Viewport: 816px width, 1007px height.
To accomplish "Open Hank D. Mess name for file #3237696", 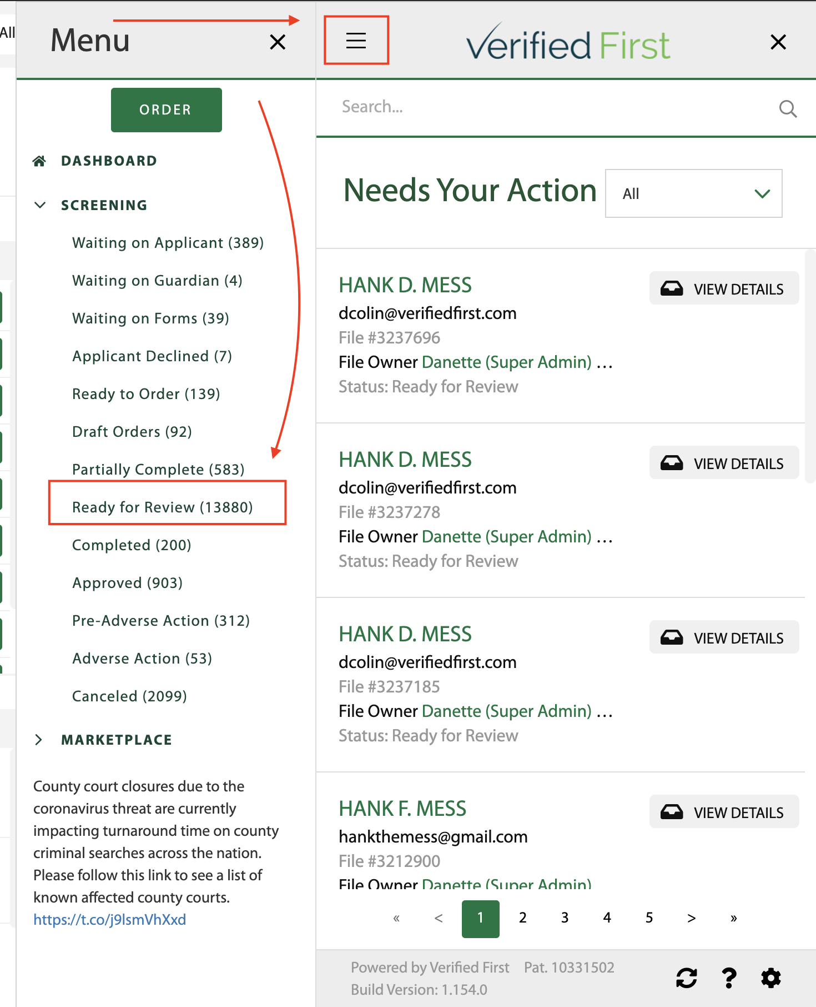I will pyautogui.click(x=405, y=285).
